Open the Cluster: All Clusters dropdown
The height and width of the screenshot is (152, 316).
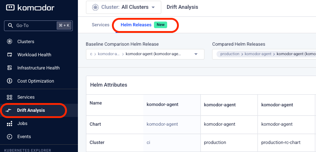(123, 7)
